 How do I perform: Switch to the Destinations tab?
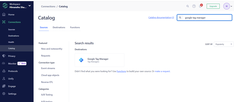(59, 27)
